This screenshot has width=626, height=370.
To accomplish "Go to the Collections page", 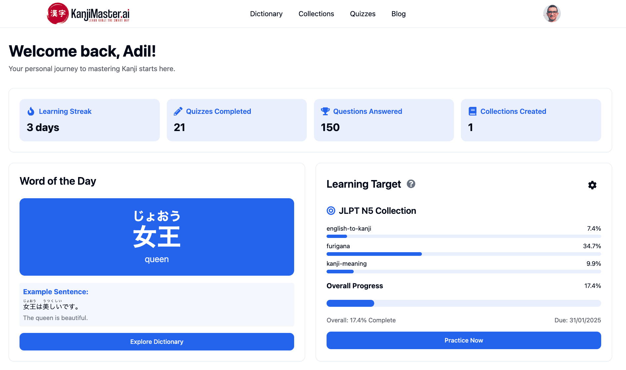I will tap(316, 14).
